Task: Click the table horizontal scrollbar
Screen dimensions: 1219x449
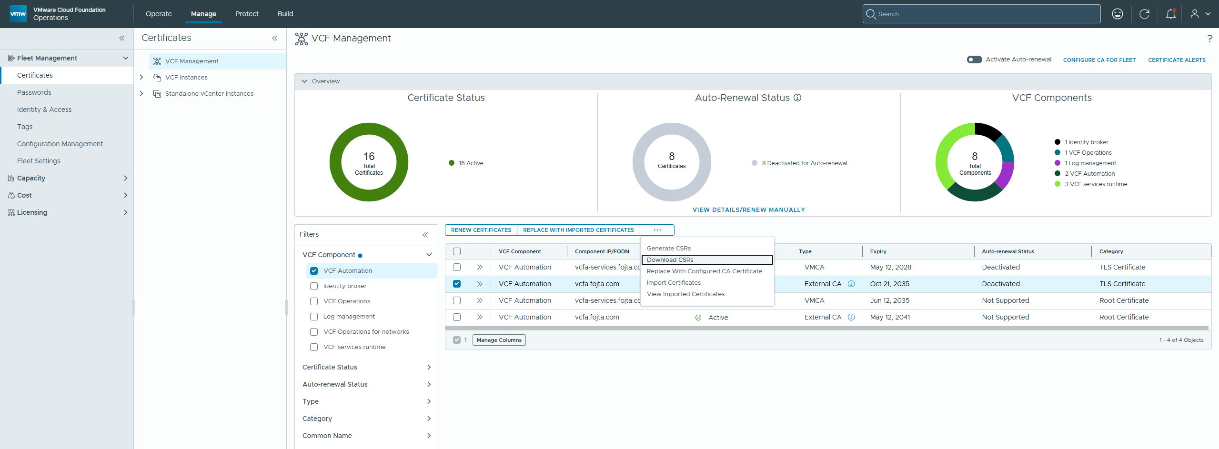Action: (826, 328)
